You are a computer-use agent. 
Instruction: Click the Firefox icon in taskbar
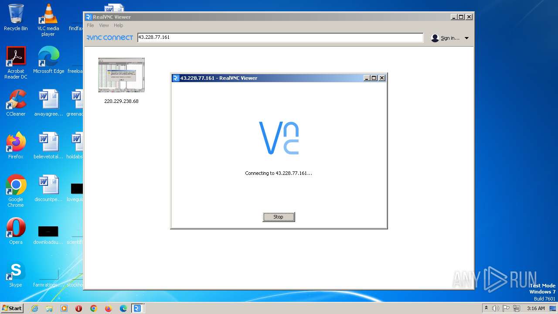pos(109,308)
